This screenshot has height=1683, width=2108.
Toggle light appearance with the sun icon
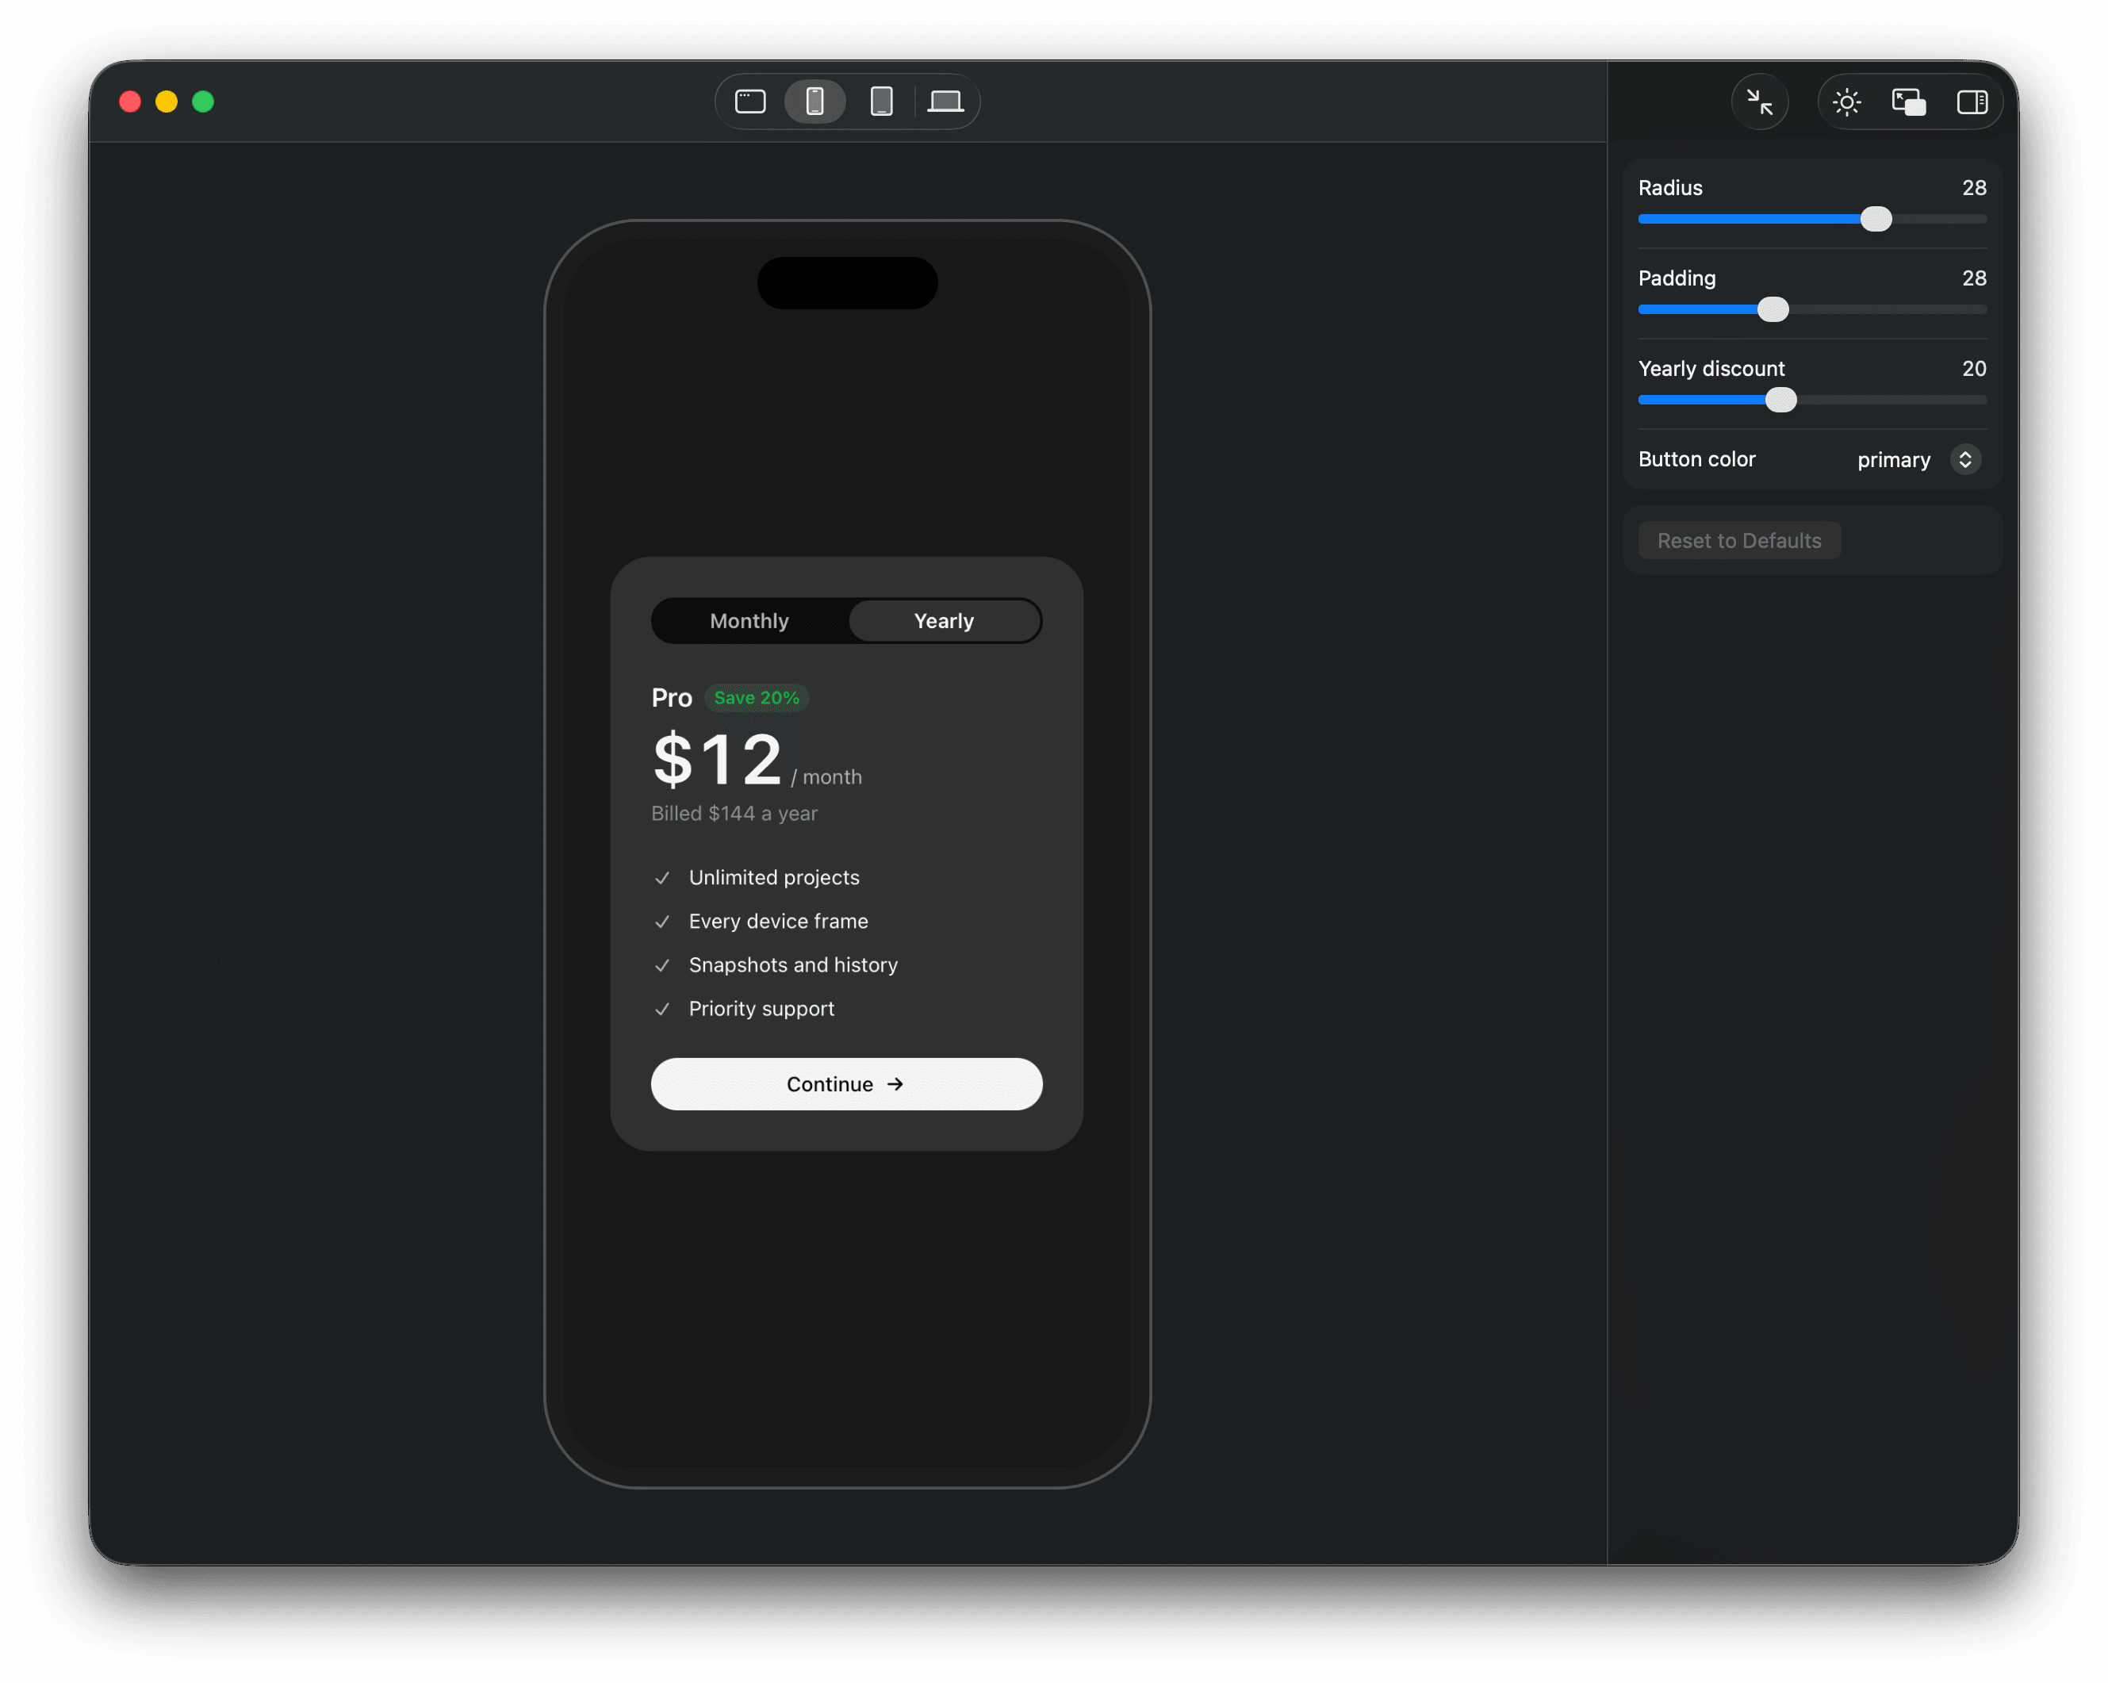[1846, 102]
